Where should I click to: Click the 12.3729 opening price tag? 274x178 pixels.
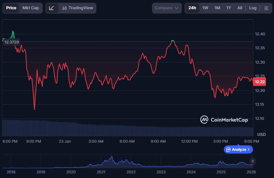12,42
